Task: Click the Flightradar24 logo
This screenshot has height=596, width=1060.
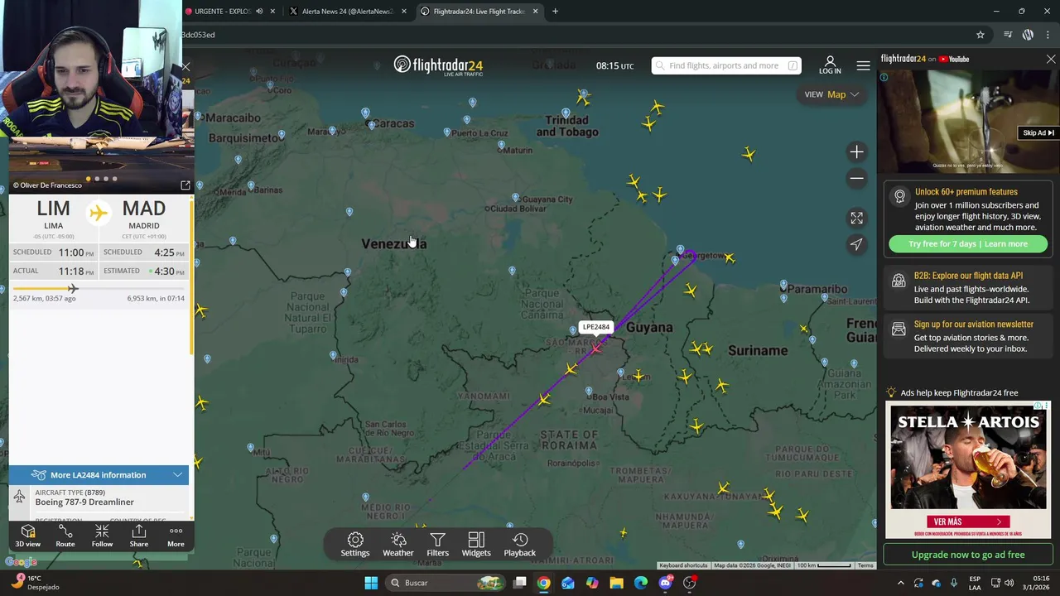Action: point(438,65)
